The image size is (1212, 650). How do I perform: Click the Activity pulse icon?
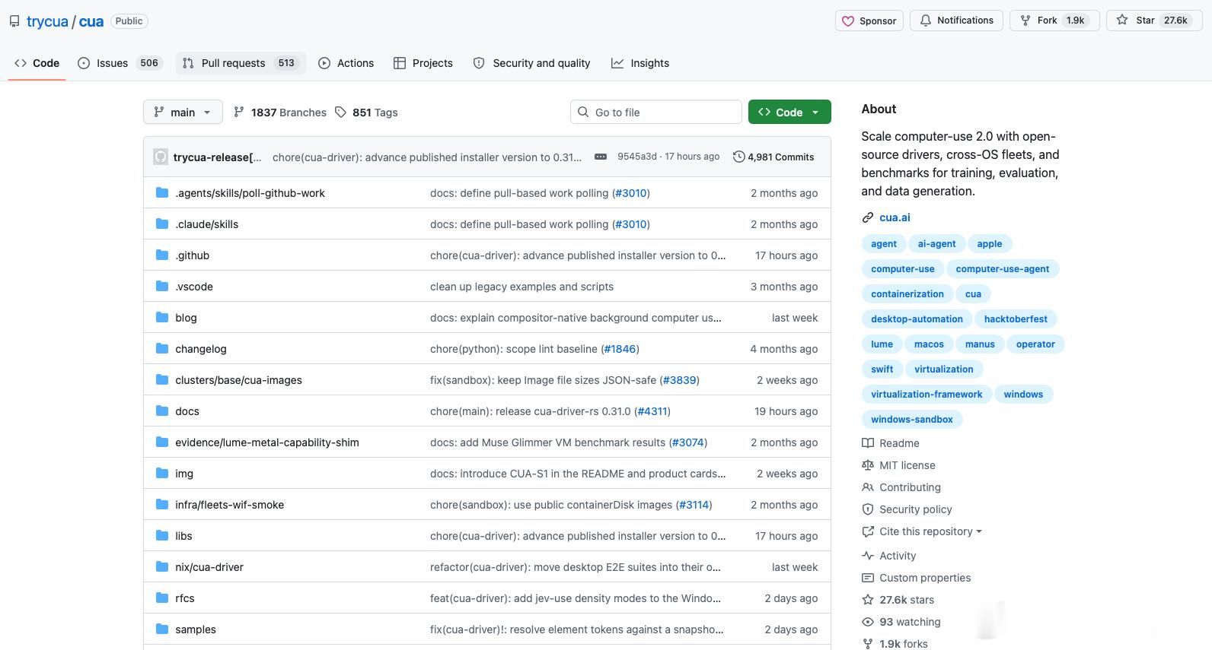(x=868, y=556)
